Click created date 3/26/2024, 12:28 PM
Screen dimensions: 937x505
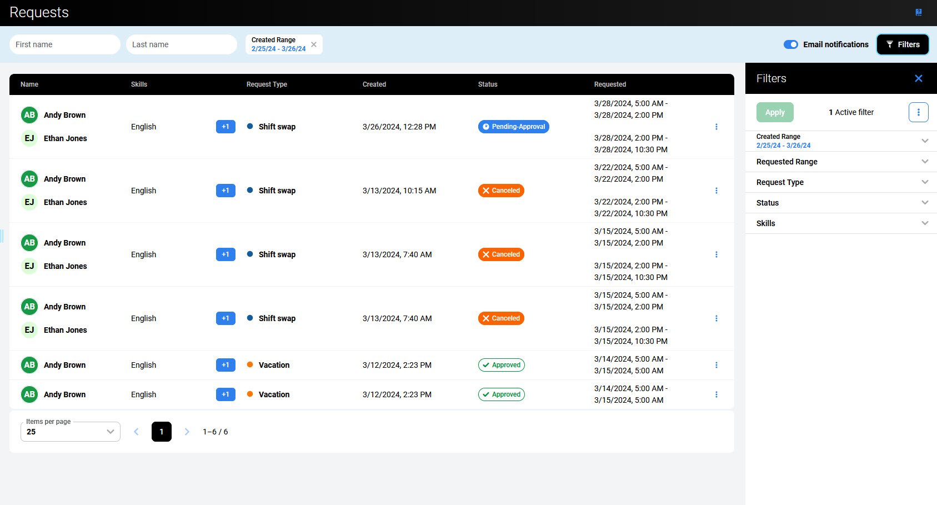click(399, 127)
